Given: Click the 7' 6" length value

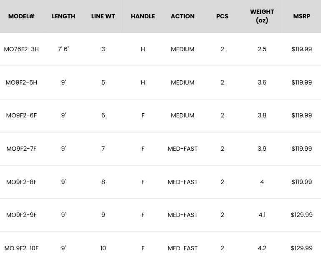Looking at the screenshot, I should click(63, 49).
